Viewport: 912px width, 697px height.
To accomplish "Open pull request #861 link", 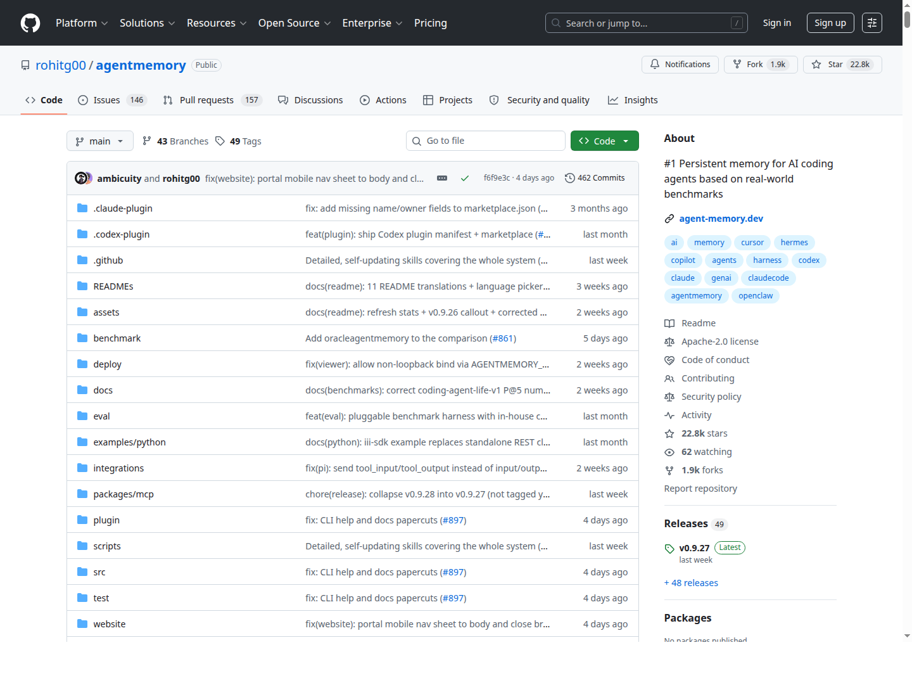I will (x=503, y=338).
